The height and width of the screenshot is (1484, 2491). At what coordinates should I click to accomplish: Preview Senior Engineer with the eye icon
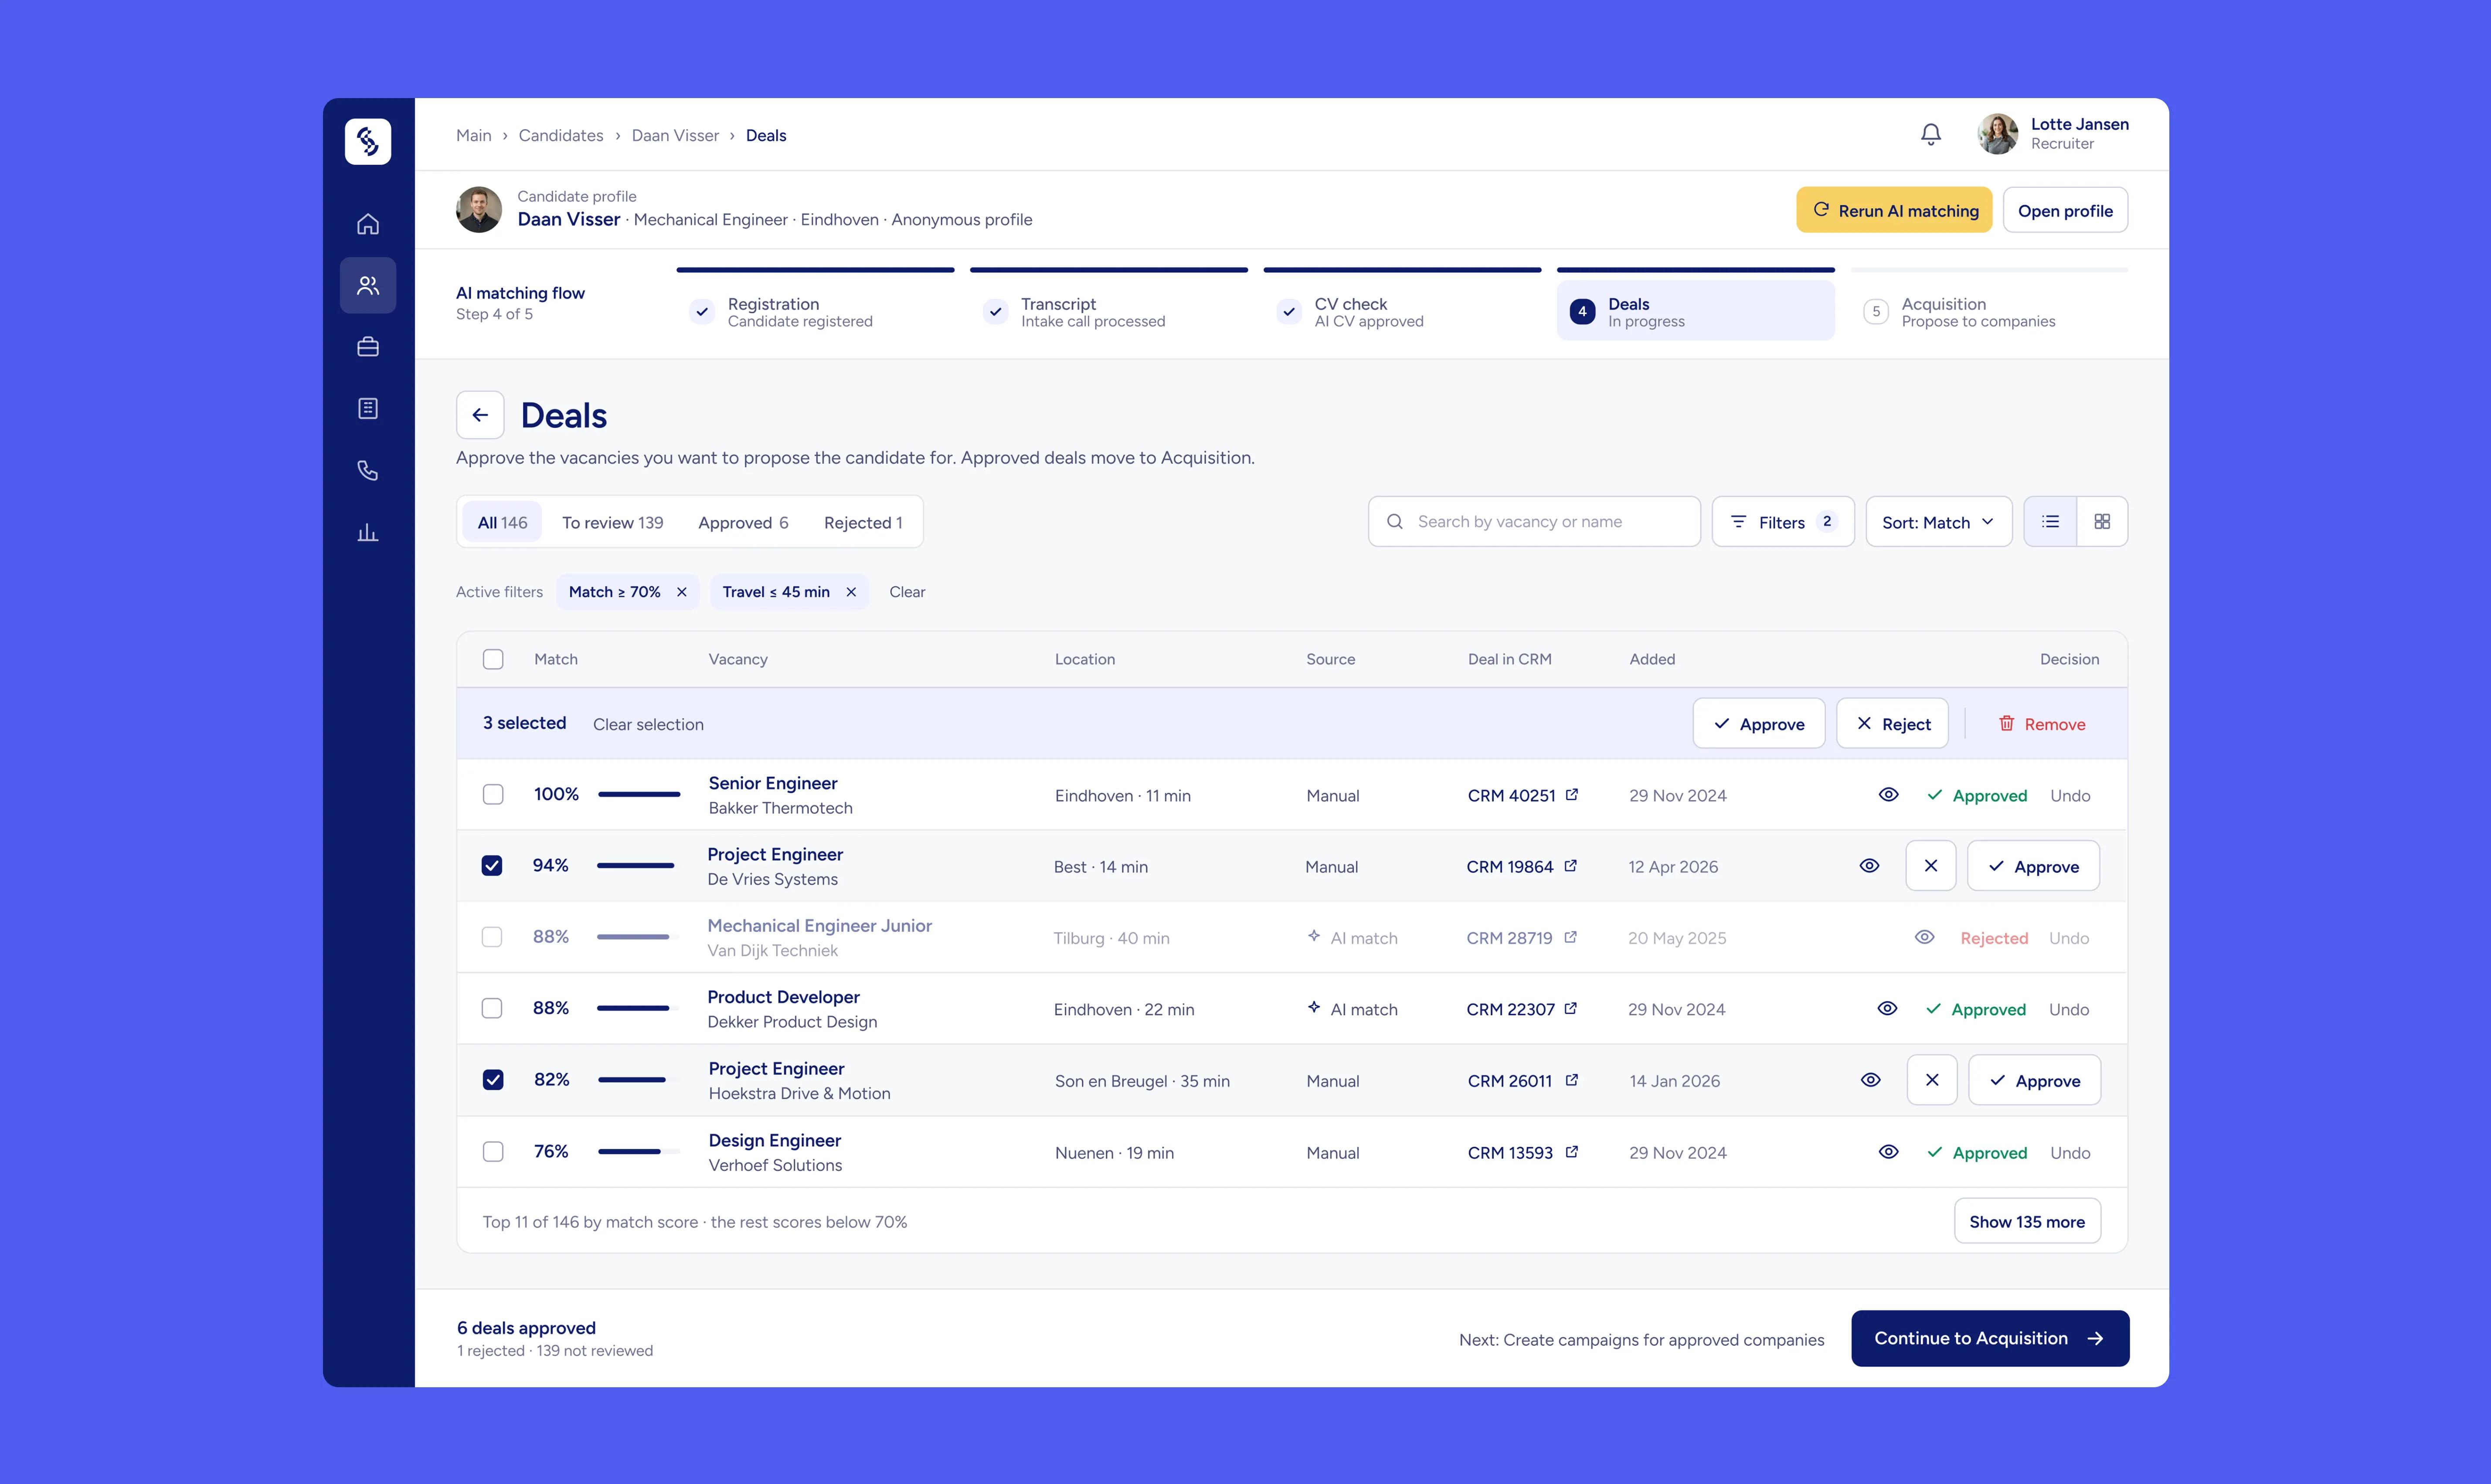point(1888,795)
